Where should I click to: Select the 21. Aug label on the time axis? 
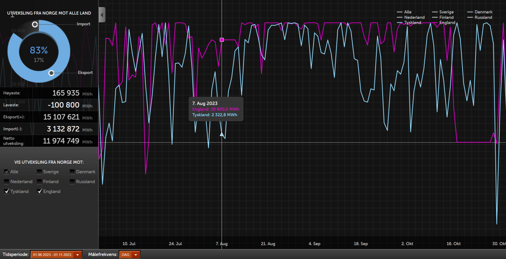point(268,244)
